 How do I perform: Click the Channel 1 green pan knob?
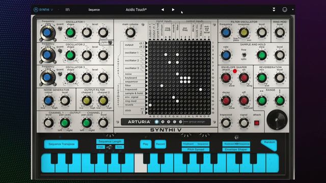[65, 123]
